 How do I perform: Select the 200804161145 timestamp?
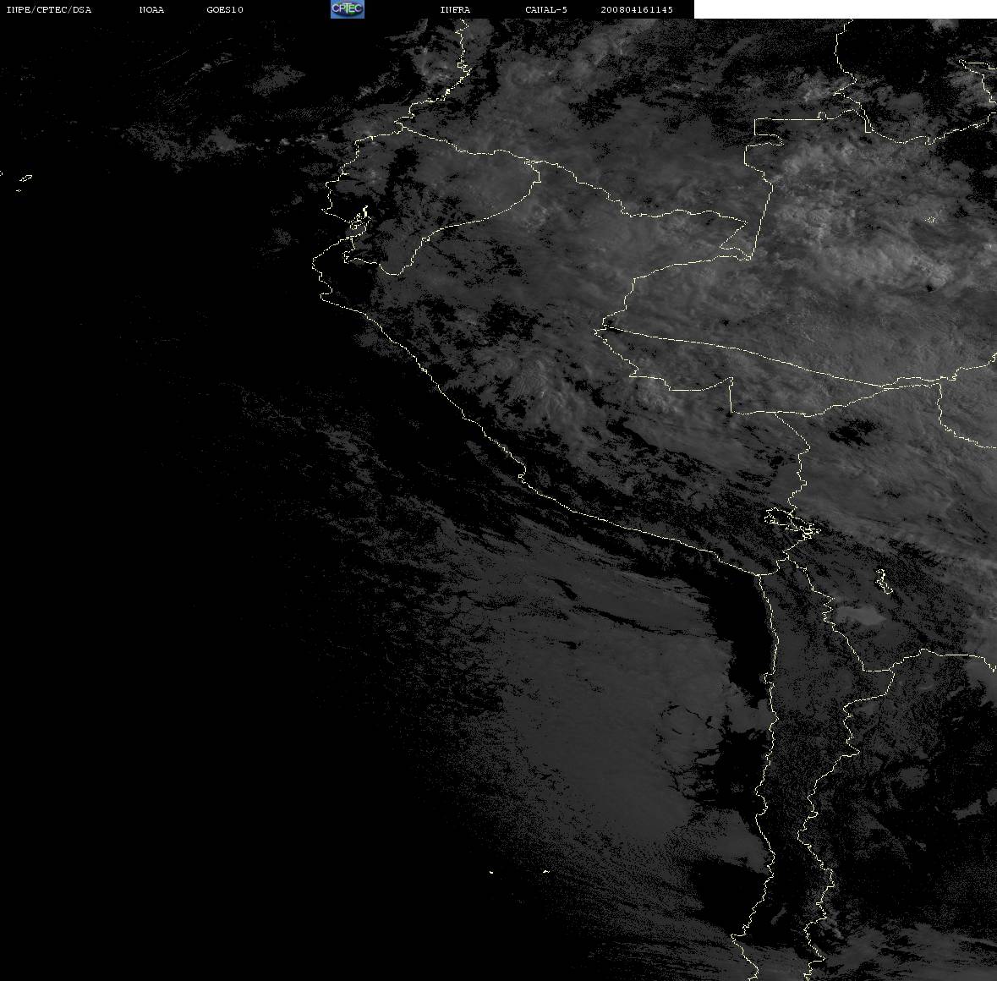point(637,9)
